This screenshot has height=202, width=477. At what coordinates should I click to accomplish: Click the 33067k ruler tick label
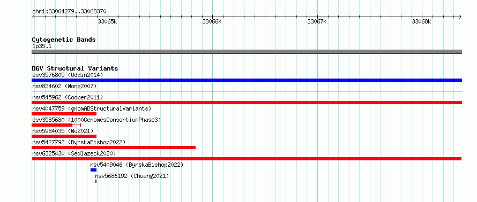coord(317,21)
